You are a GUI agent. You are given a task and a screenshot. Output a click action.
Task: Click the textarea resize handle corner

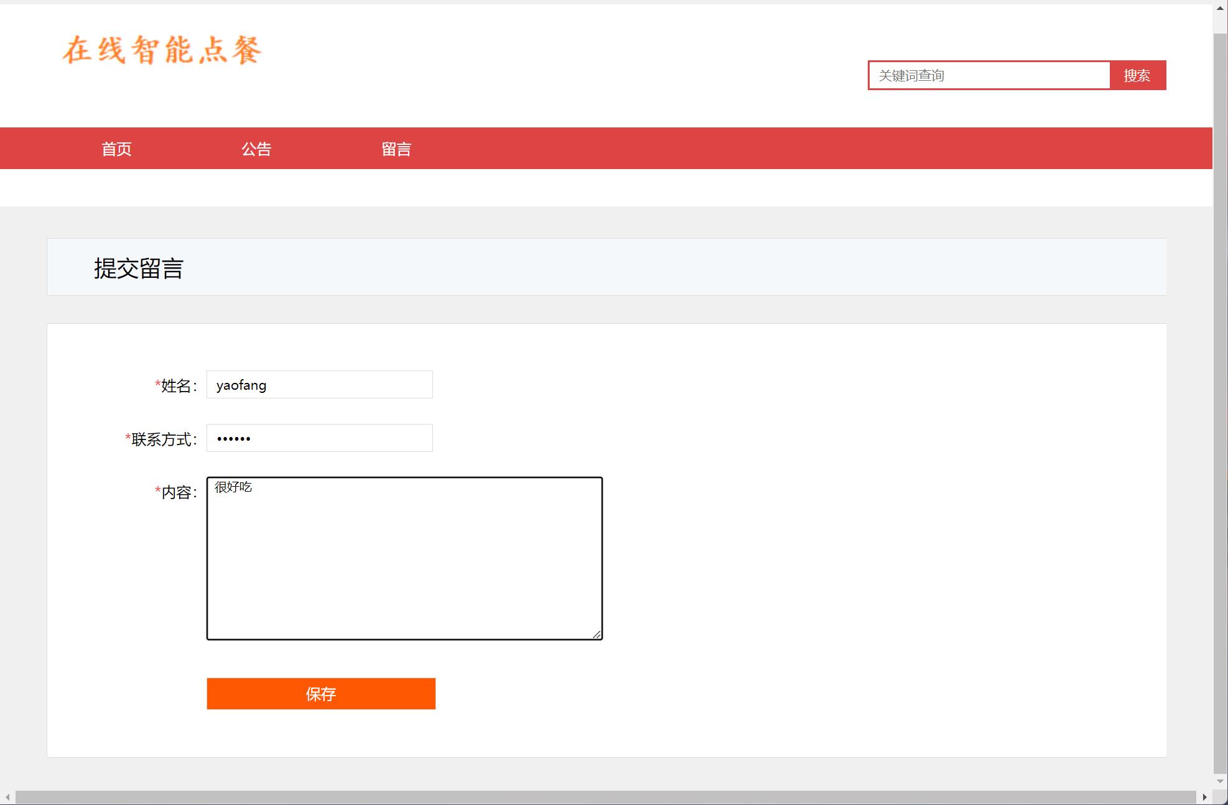(597, 634)
